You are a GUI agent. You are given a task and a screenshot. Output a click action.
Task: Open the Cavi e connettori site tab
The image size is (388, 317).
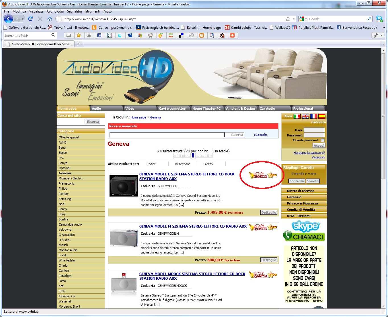point(174,109)
